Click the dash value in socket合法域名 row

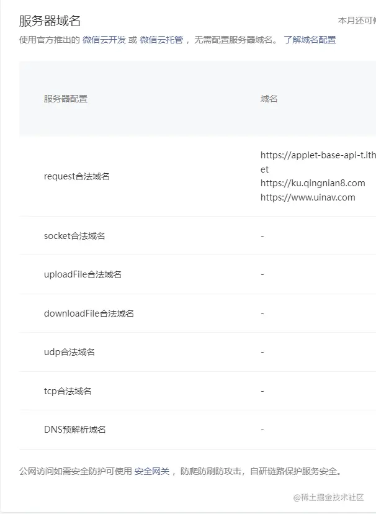click(262, 236)
